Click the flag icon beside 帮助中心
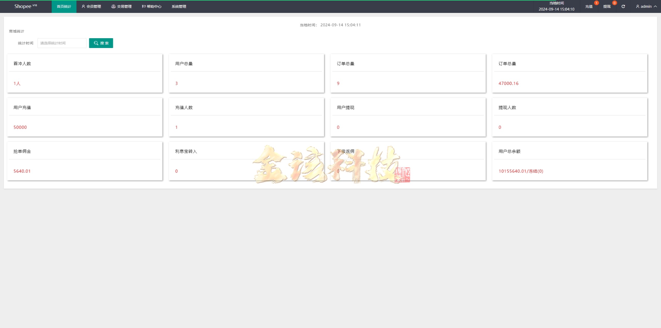661x328 pixels. (x=143, y=6)
